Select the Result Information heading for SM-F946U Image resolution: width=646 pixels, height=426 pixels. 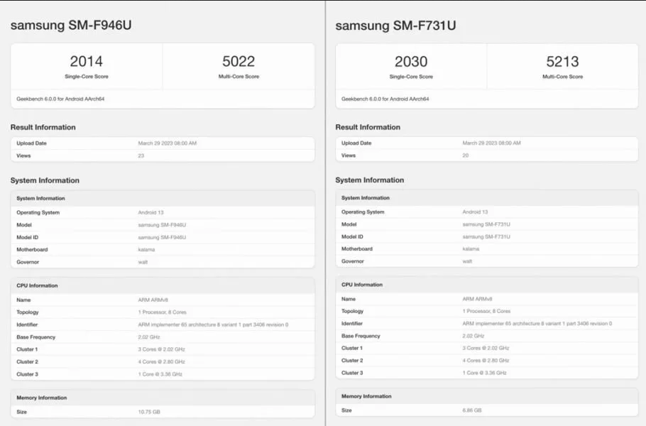point(43,127)
